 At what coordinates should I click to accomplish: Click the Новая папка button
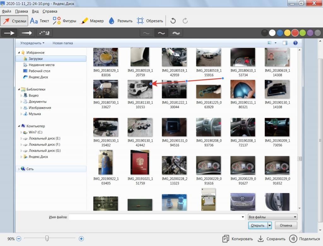click(x=63, y=43)
